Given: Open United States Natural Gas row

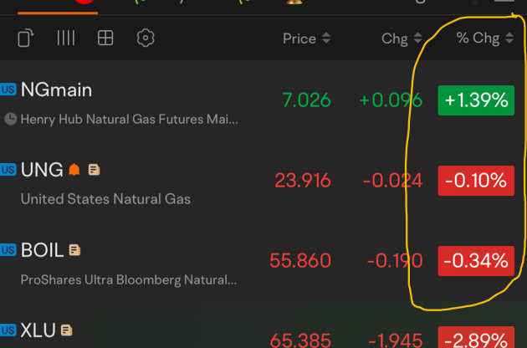Looking at the screenshot, I should (x=263, y=182).
